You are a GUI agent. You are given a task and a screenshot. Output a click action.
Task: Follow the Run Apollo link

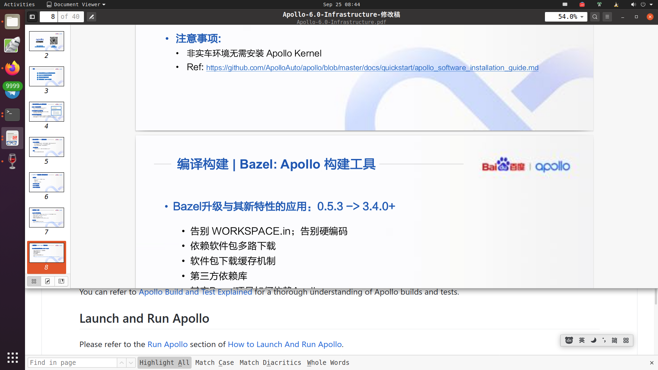pyautogui.click(x=167, y=344)
